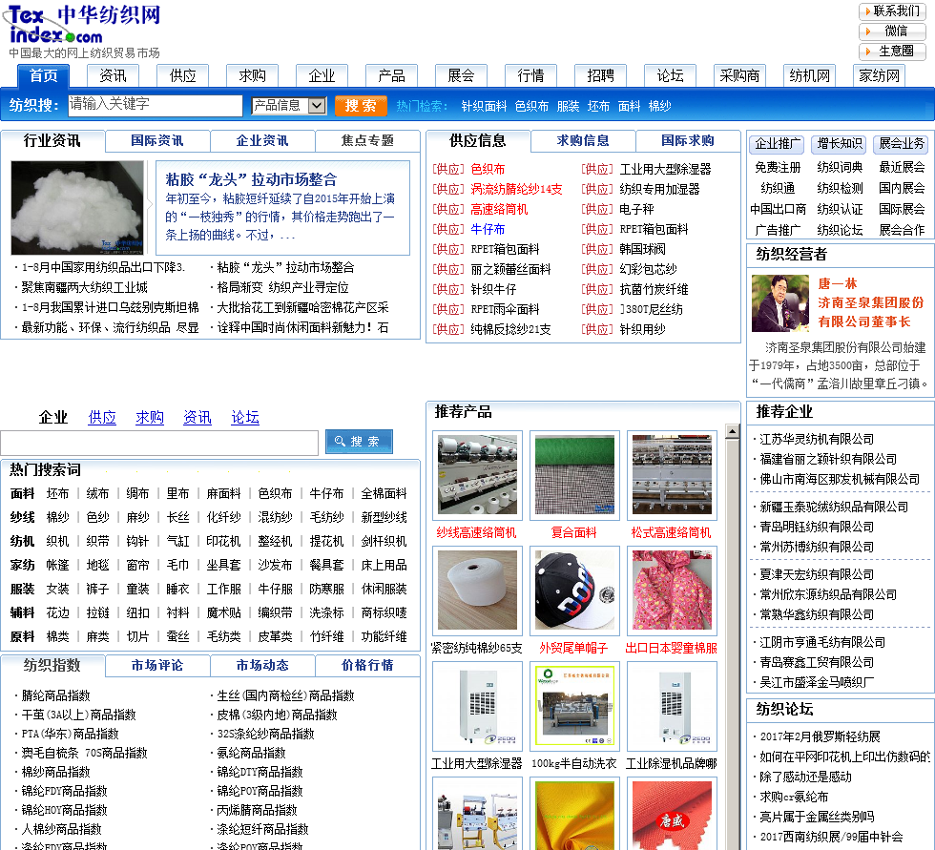Open company 夏津天宏纺织有限公司
The height and width of the screenshot is (850, 935).
point(817,574)
